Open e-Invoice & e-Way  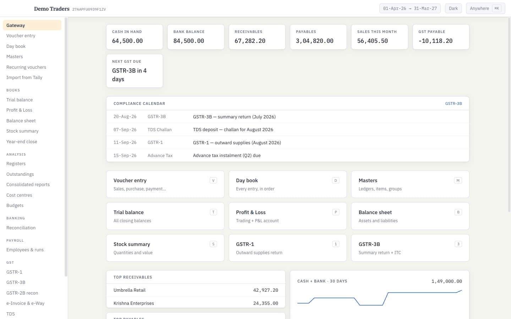[x=32, y=303]
